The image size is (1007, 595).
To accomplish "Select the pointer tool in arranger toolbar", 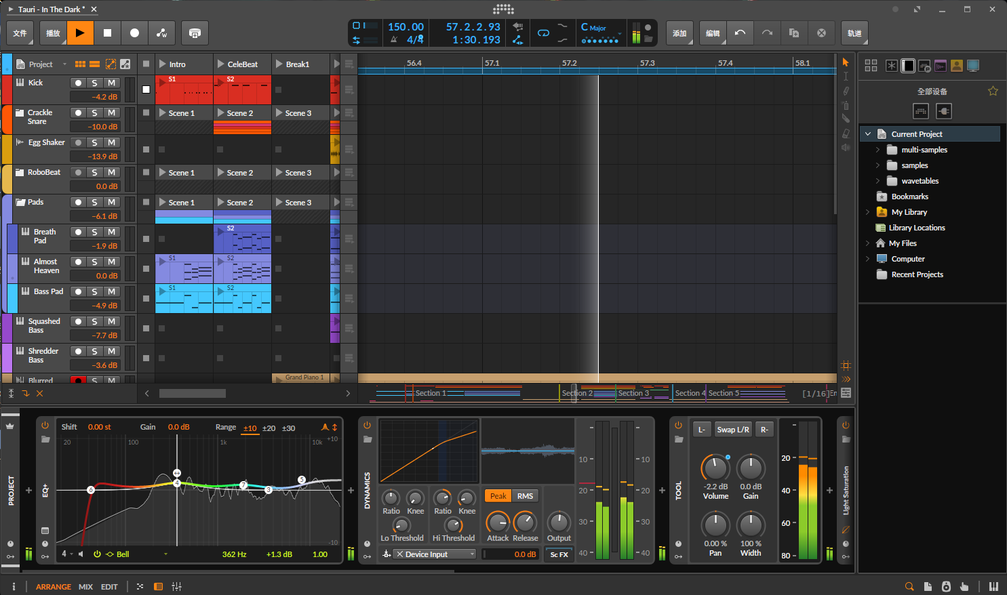I will [x=846, y=62].
